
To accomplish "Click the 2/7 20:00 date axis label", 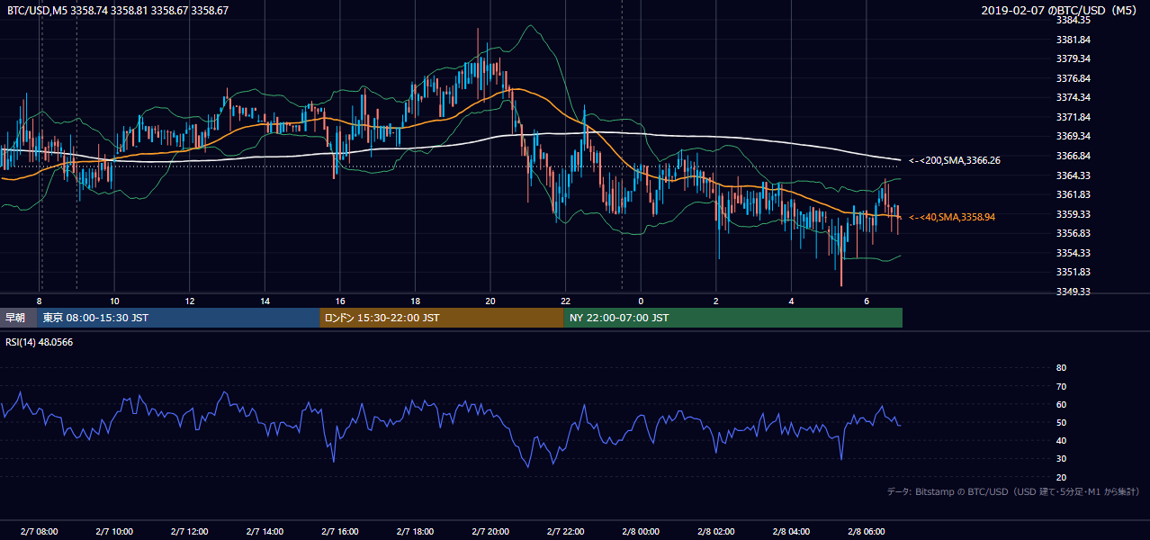I will pos(490,531).
